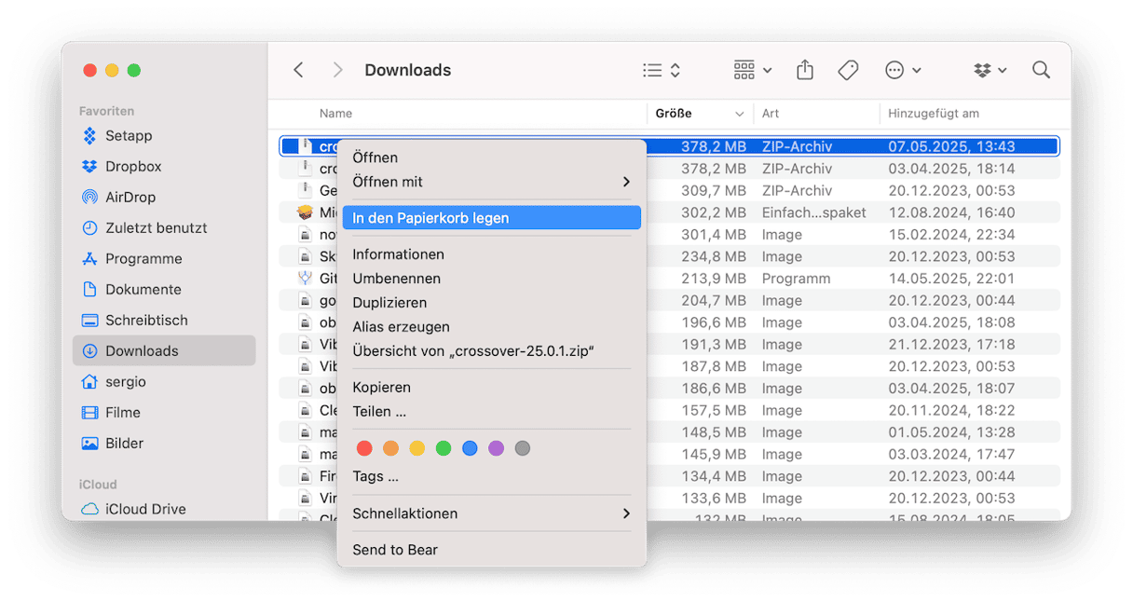Switch view with the list view selector
This screenshot has height=602, width=1133.
tap(662, 70)
